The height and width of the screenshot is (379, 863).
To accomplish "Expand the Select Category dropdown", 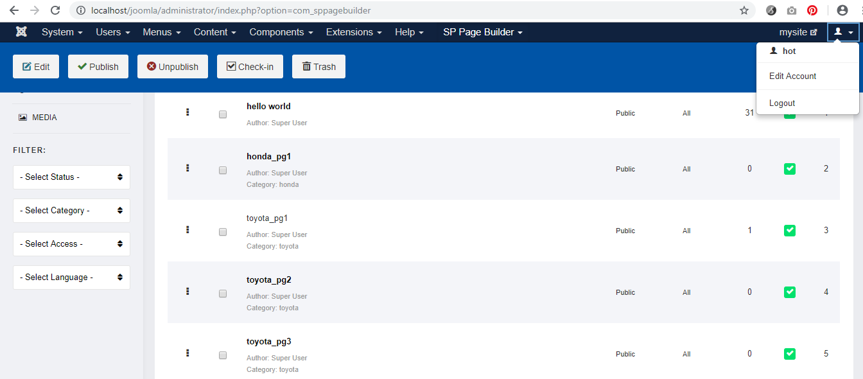I will pyautogui.click(x=71, y=211).
